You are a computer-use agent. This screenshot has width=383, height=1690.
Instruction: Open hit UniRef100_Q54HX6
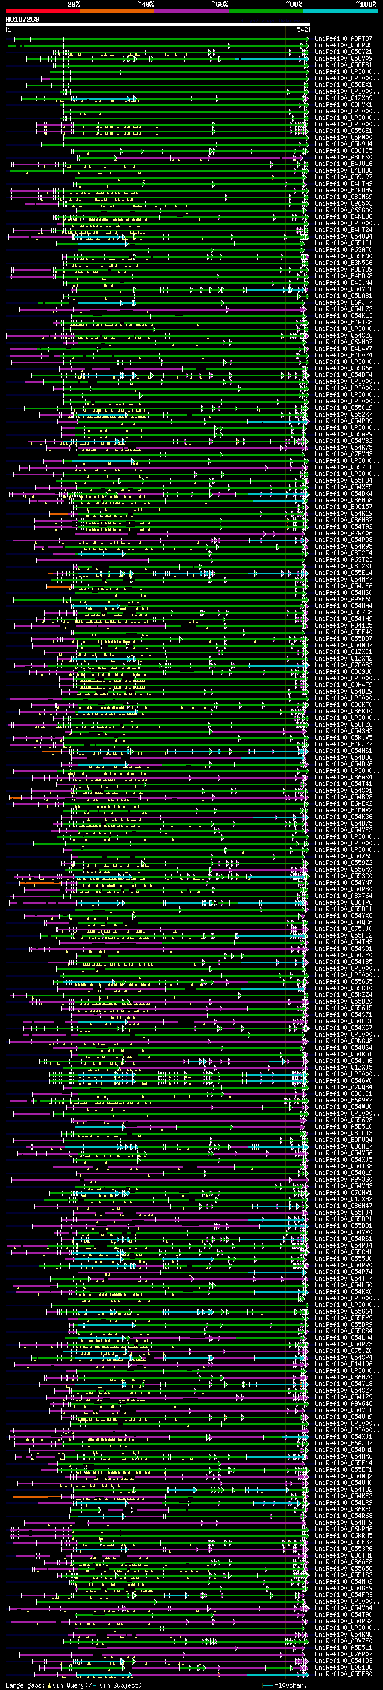coord(344,1456)
